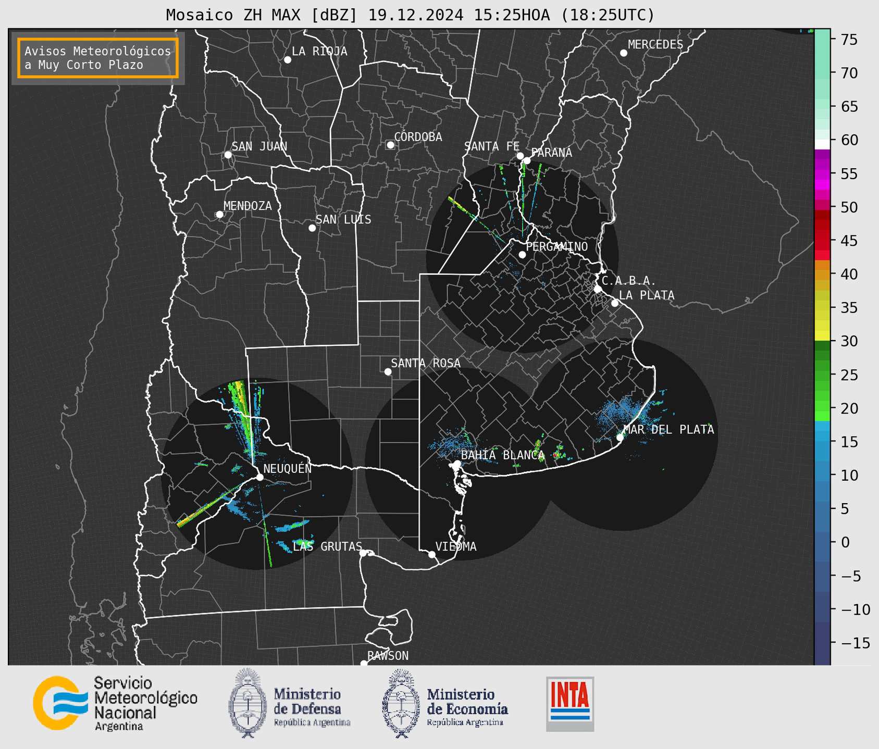Click the Santa Rosa city marker dot

coord(388,372)
